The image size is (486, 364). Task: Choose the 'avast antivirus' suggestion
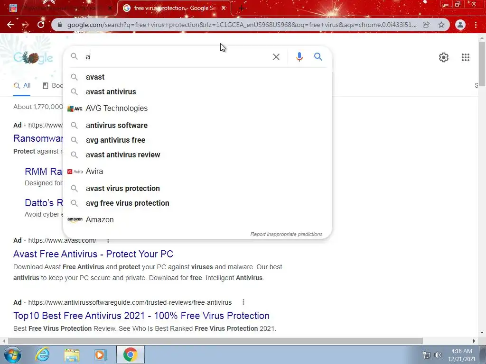(197, 91)
